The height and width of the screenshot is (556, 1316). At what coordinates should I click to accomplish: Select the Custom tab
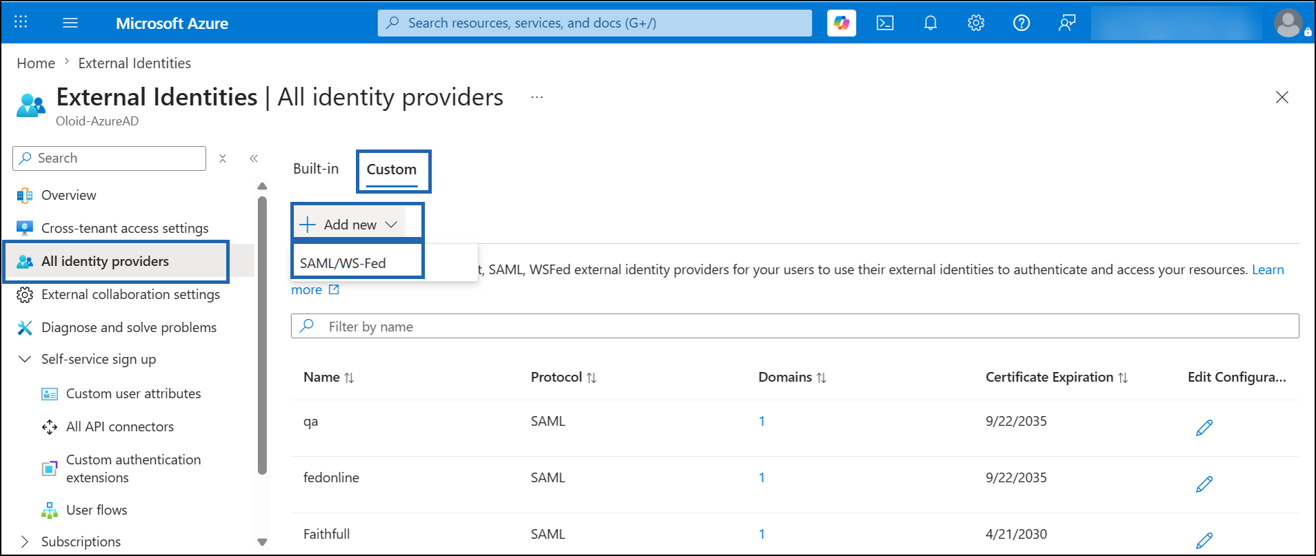point(392,169)
